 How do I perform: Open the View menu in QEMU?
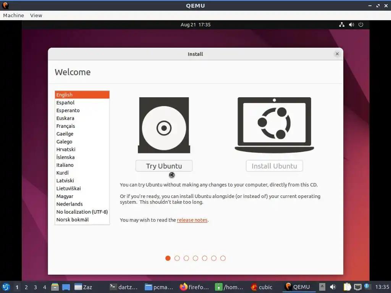[x=36, y=15]
